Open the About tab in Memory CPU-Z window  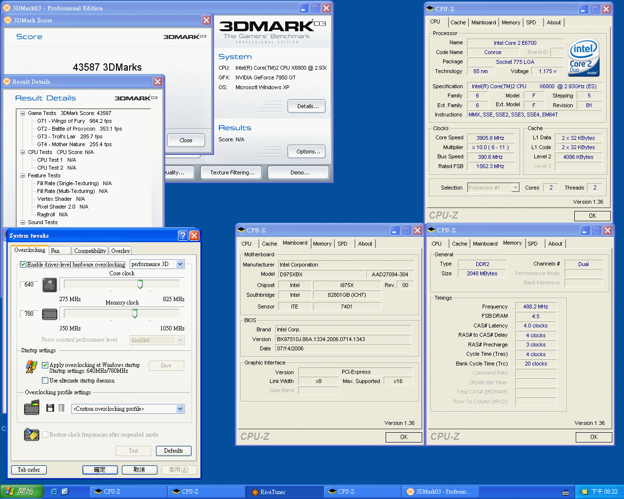555,244
